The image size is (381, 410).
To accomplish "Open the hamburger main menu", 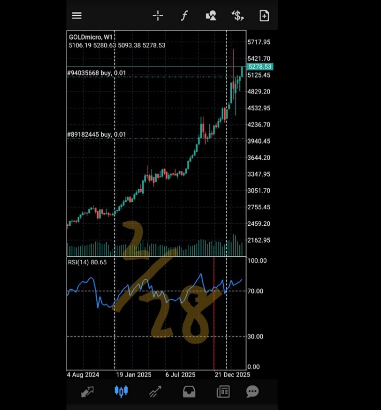I will [77, 16].
